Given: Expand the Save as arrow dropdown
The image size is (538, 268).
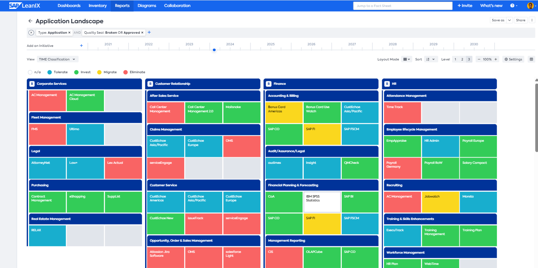Looking at the screenshot, I should click(x=509, y=20).
